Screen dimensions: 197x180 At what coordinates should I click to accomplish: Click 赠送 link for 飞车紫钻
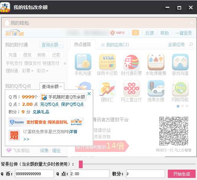56,151
